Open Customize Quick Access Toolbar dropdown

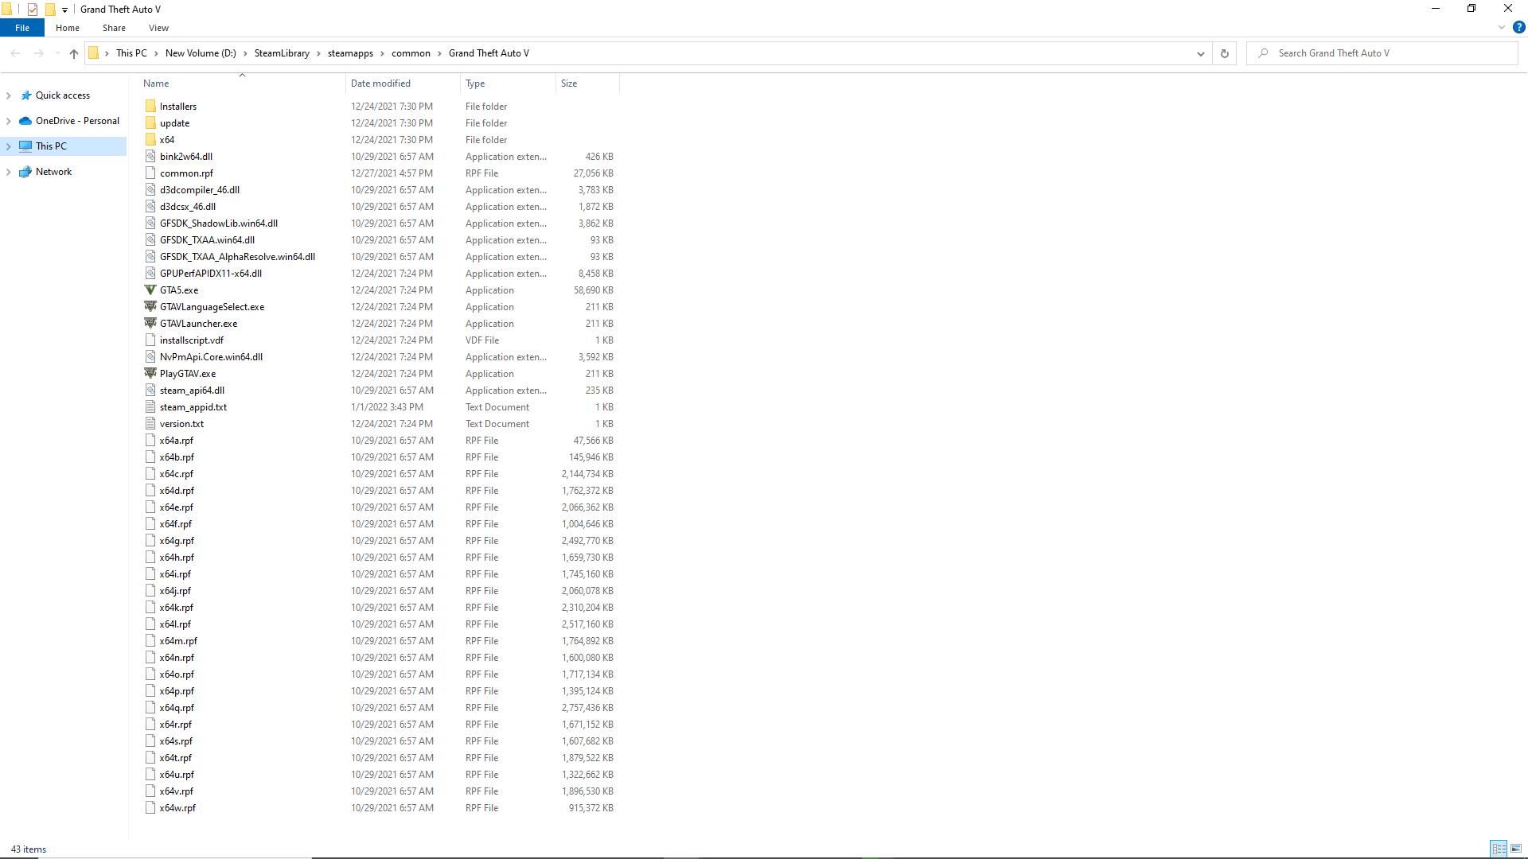tap(65, 10)
